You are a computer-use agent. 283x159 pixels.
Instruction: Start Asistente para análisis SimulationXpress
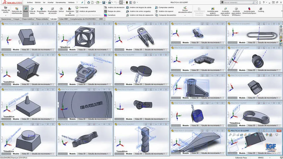pos(213,12)
